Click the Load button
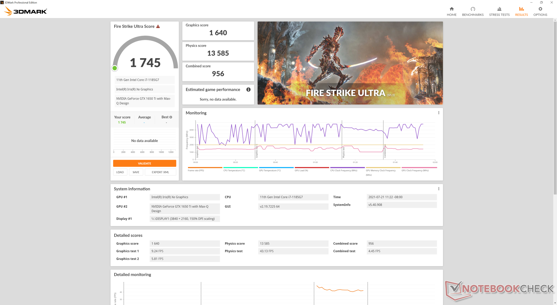557x305 pixels. coord(120,172)
